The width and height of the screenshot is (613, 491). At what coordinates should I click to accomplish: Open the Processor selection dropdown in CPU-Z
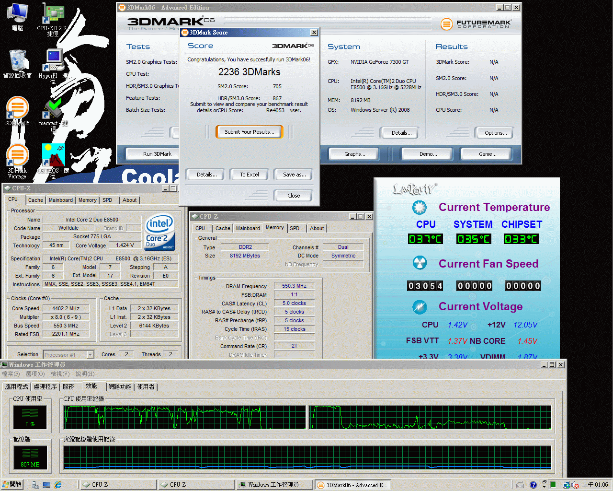tap(68, 354)
